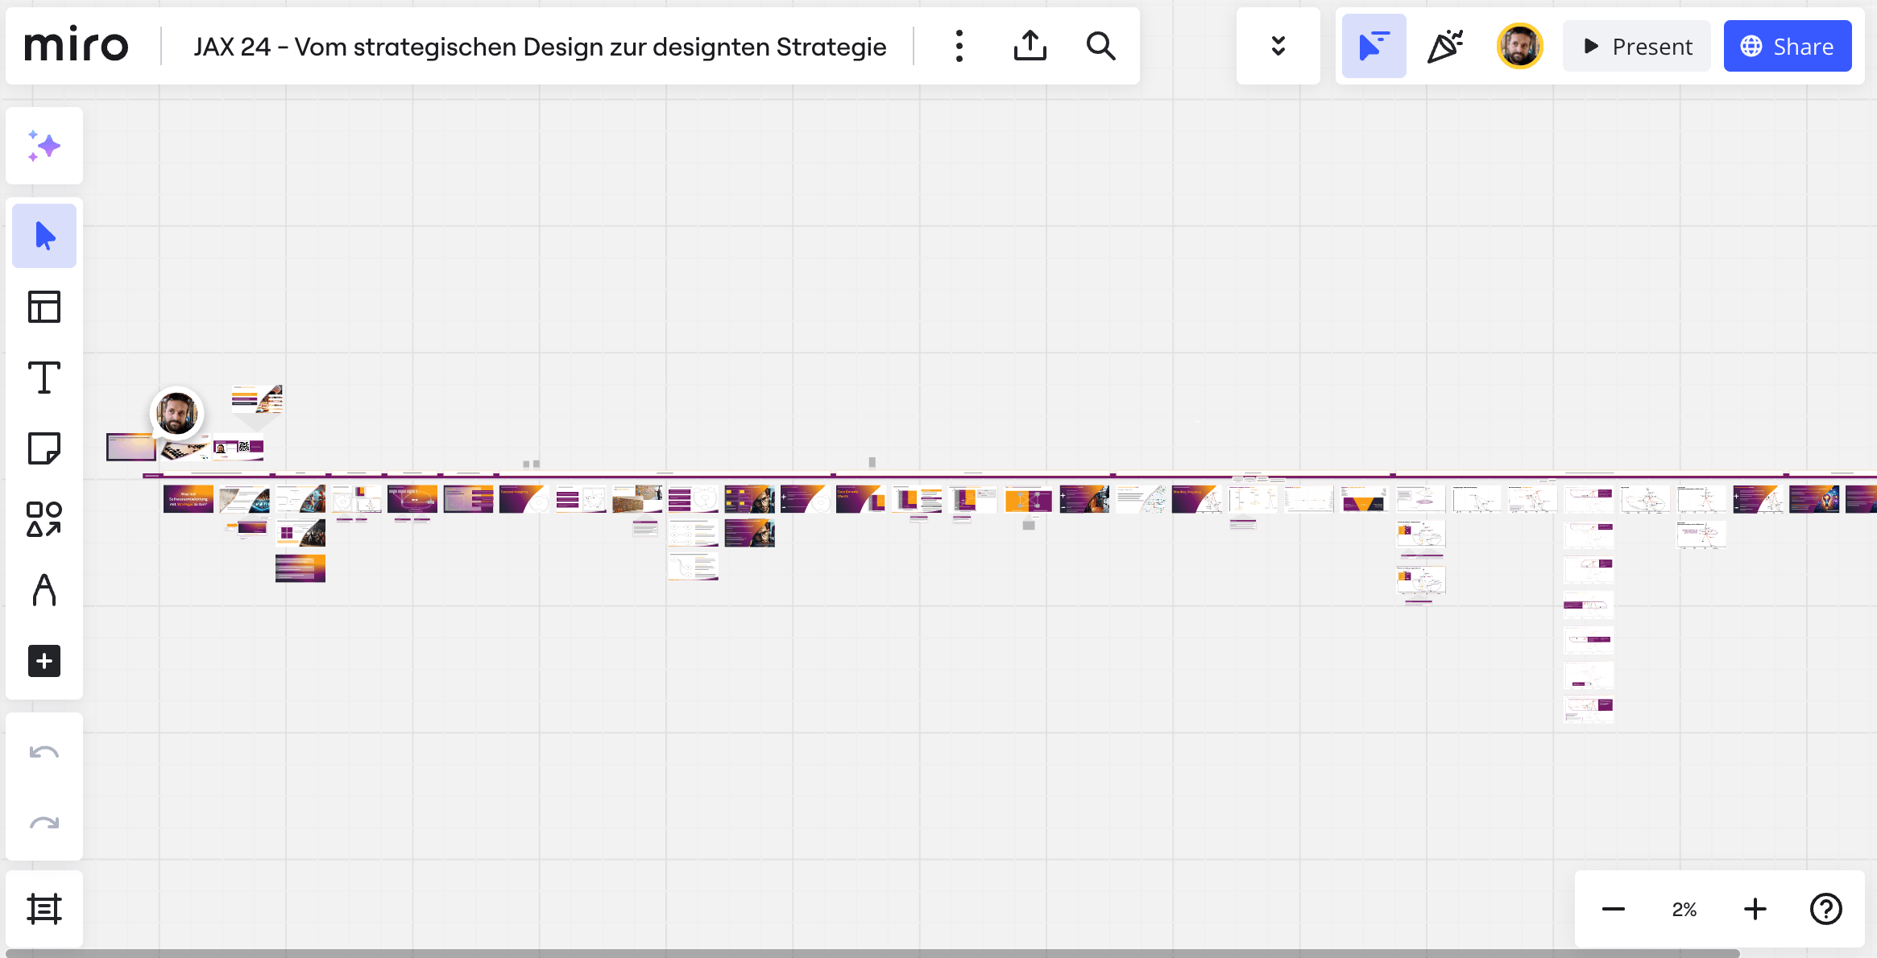Click Present button
This screenshot has width=1877, height=958.
1637,46
